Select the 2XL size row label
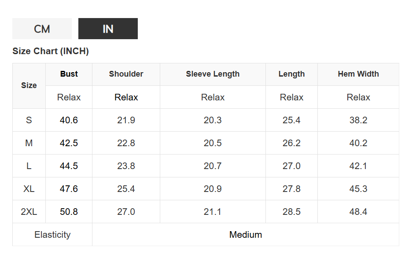Image resolution: width=416 pixels, height=258 pixels. pyautogui.click(x=29, y=212)
